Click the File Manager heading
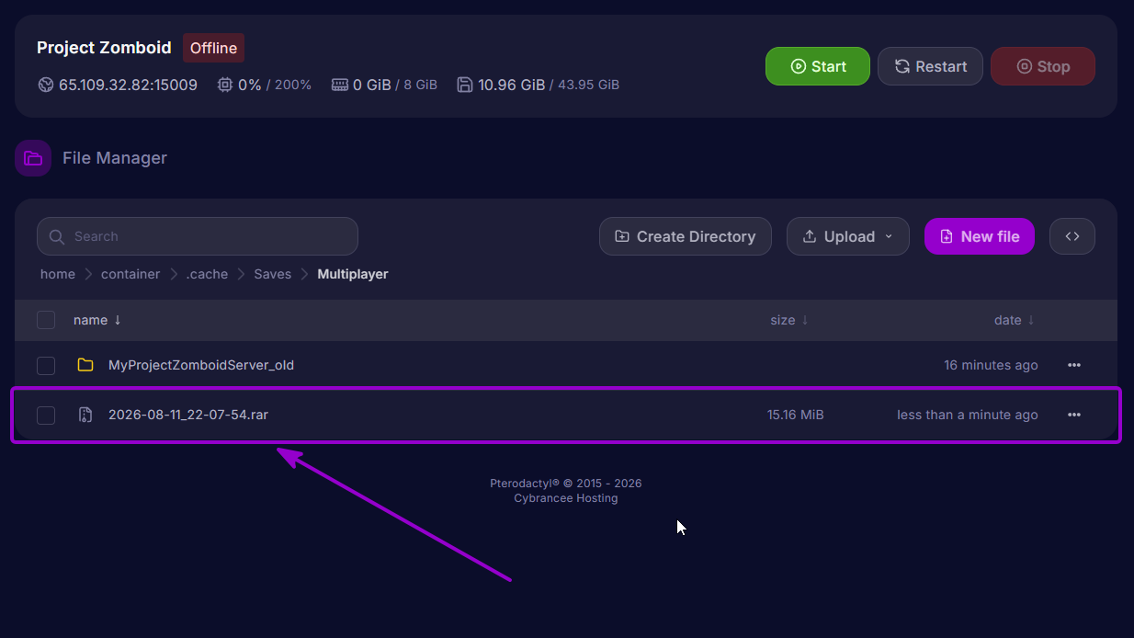The image size is (1134, 638). tap(115, 158)
